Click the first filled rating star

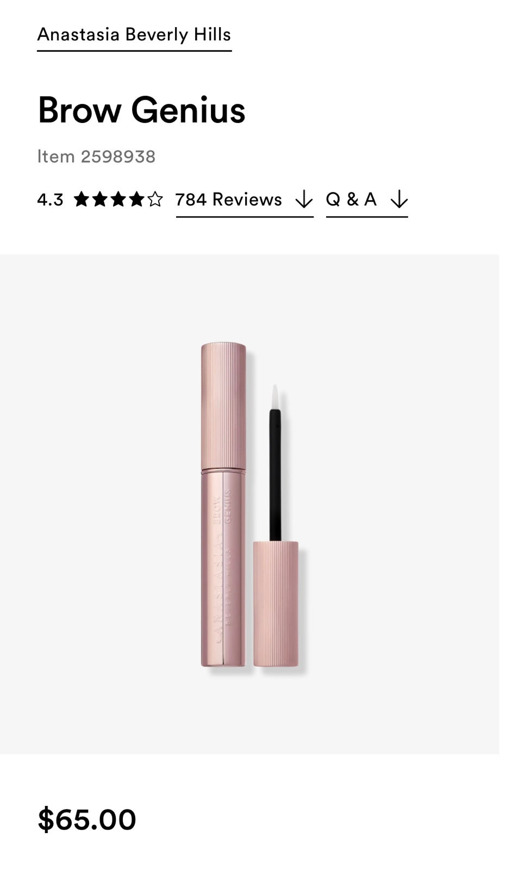coord(82,200)
